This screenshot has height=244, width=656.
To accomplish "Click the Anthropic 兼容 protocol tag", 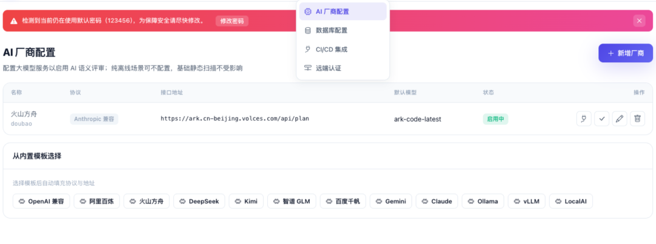I will 94,119.
